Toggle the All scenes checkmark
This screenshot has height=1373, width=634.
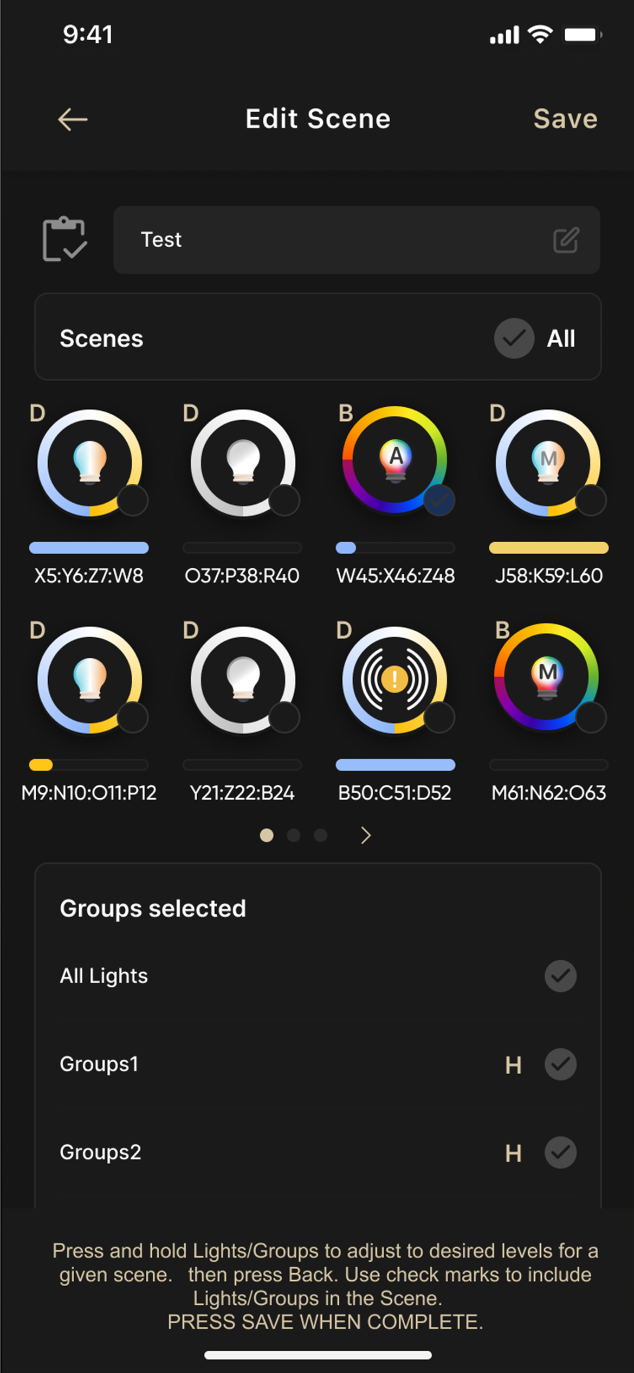pos(514,338)
